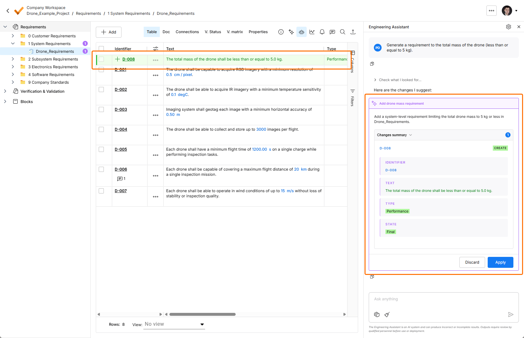Close the Engineering Assistant panel
The width and height of the screenshot is (524, 338).
(x=519, y=27)
